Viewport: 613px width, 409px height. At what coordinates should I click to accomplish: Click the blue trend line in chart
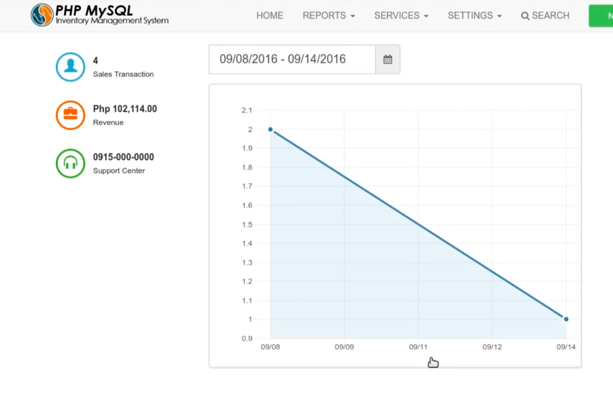point(418,224)
